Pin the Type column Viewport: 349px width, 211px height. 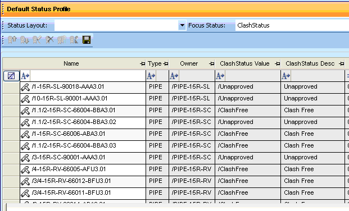(x=166, y=64)
